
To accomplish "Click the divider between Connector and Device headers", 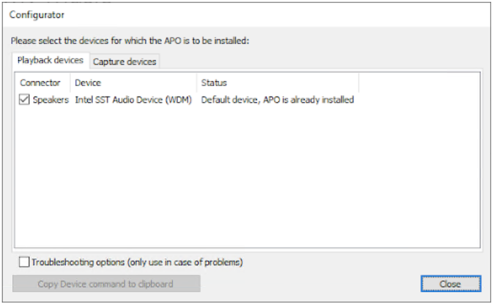I will 71,82.
